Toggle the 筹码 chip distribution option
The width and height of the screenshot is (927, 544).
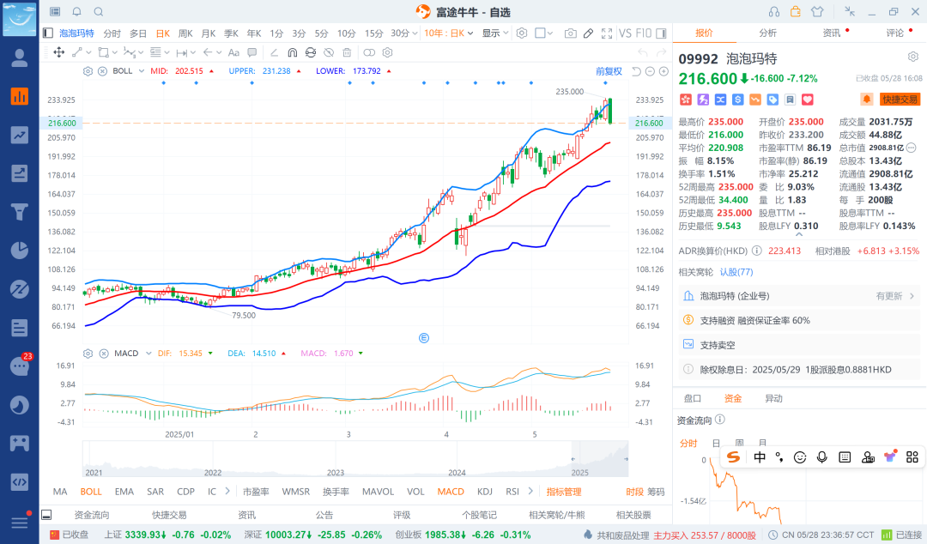click(x=656, y=492)
